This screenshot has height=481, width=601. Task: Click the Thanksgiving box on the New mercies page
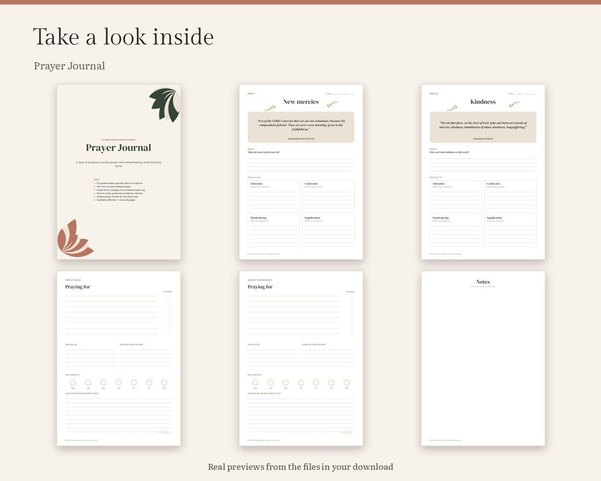[x=274, y=231]
